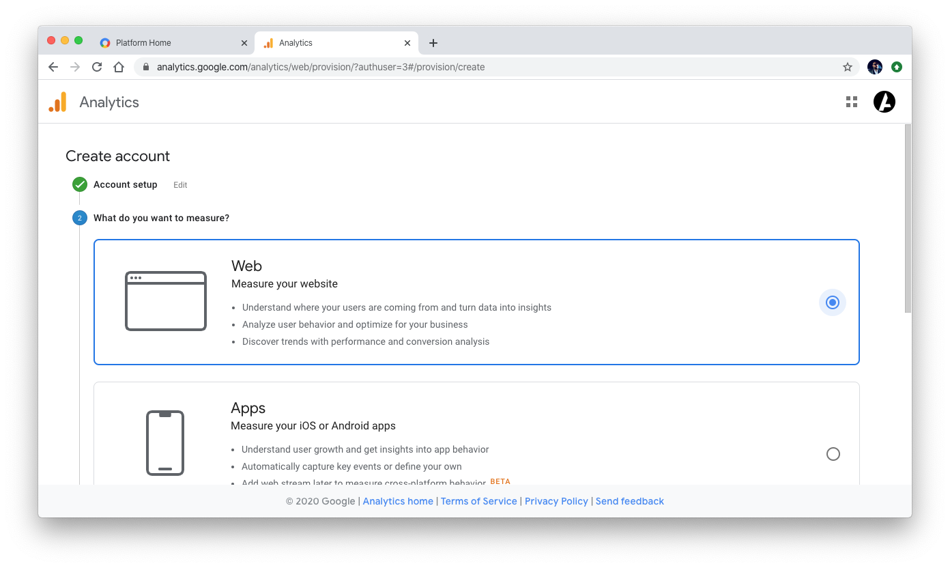
Task: Click the Create account title
Action: [118, 156]
